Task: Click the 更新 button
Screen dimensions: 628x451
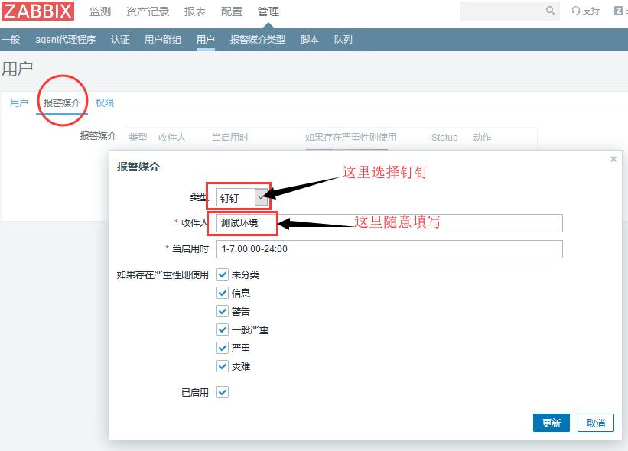Action: point(551,423)
